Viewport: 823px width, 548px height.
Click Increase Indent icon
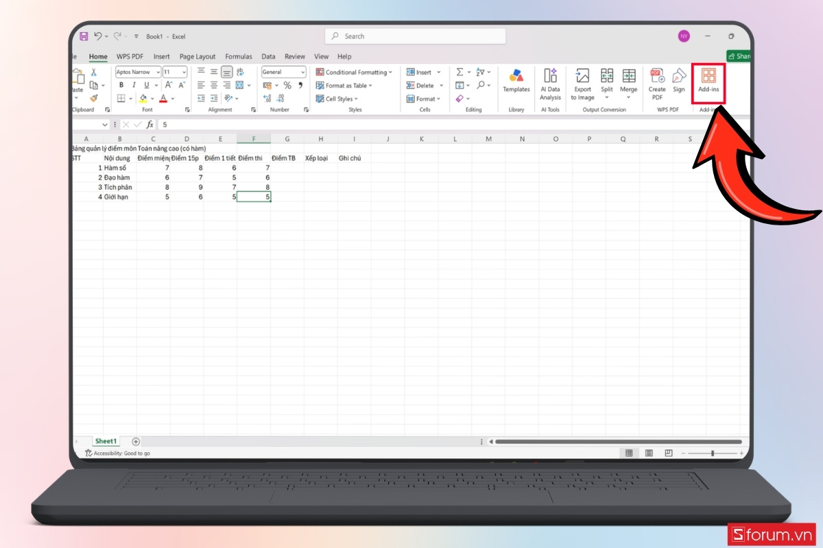(x=214, y=99)
